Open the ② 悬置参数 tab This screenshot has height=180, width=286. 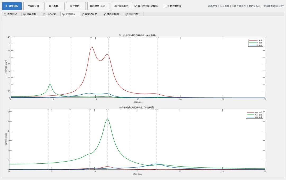click(31, 14)
